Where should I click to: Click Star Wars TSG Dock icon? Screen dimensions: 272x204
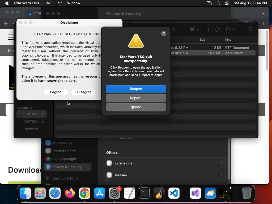225,193
